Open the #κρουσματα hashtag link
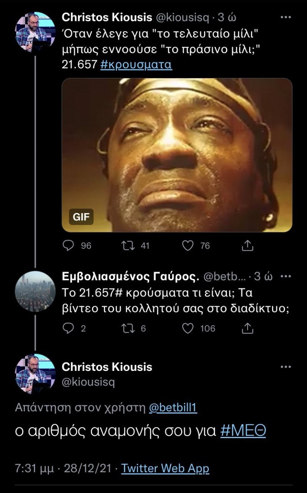Screen dimensions: 307x493 point(136,64)
